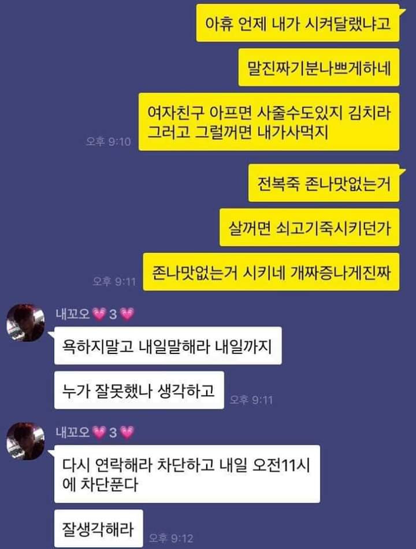Select the message starting with 여자친구 아프면

coord(269,122)
